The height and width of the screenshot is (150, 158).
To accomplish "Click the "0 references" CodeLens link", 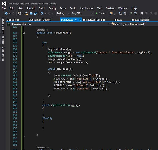I will (42, 148).
